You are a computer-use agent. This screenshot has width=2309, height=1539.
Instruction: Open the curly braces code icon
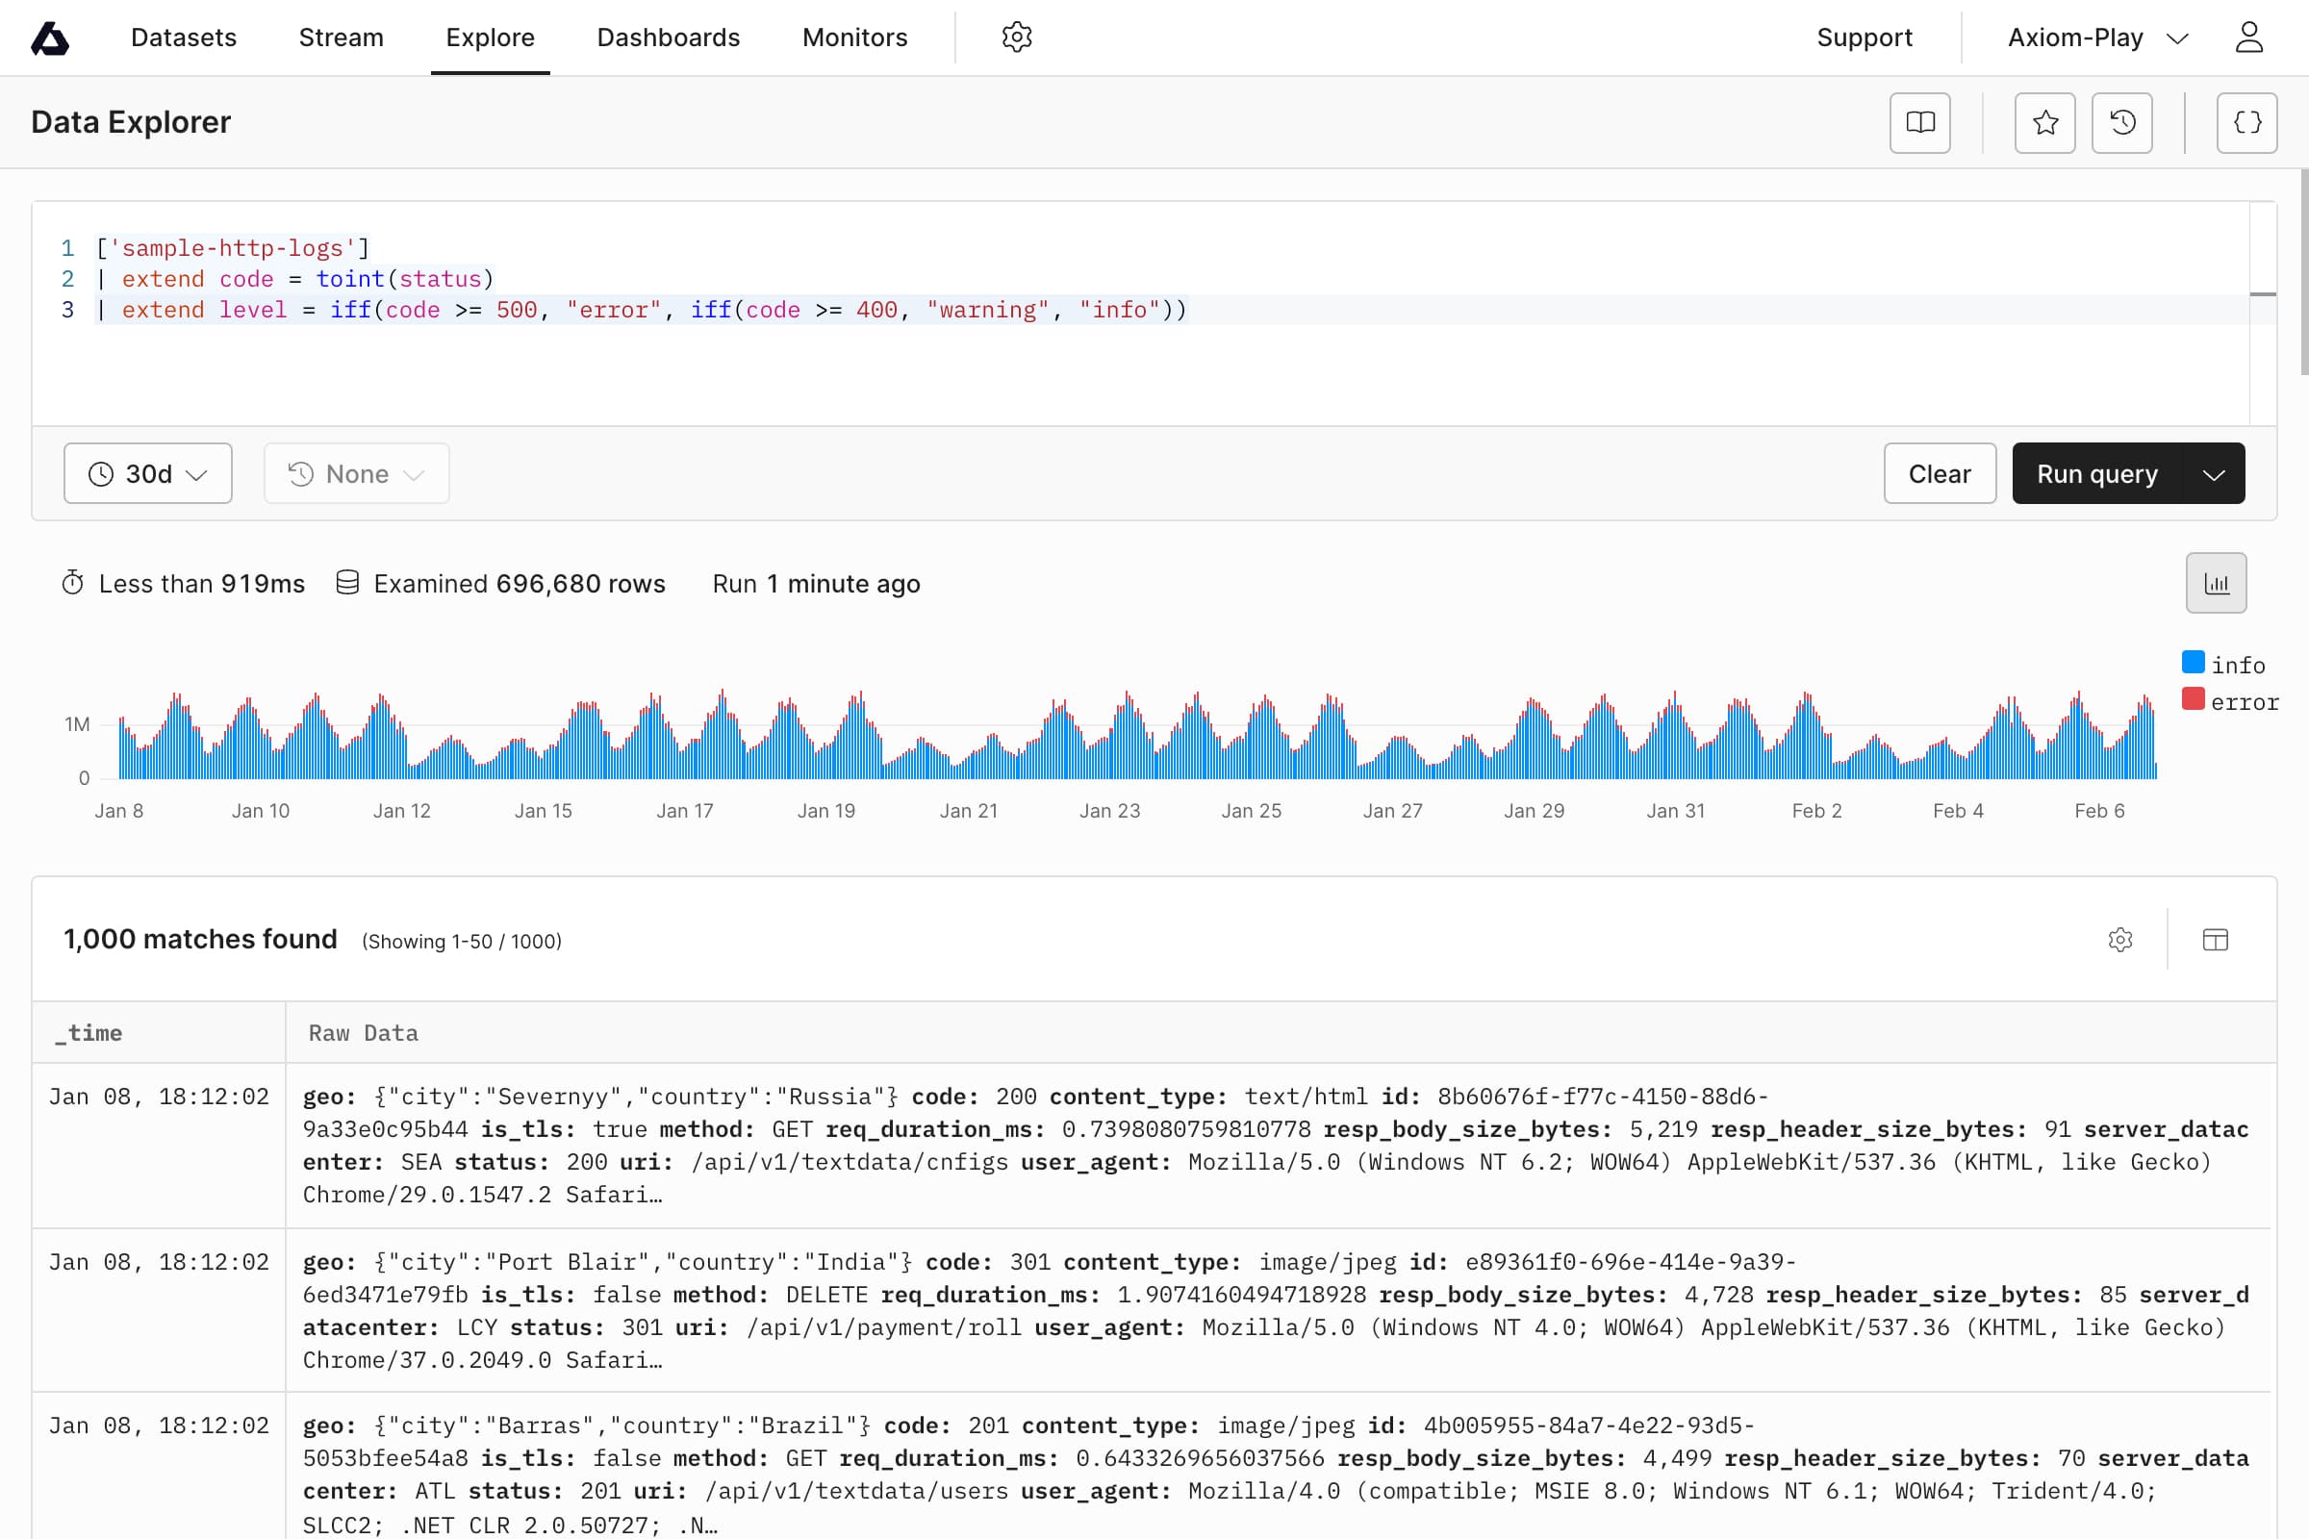[2246, 123]
